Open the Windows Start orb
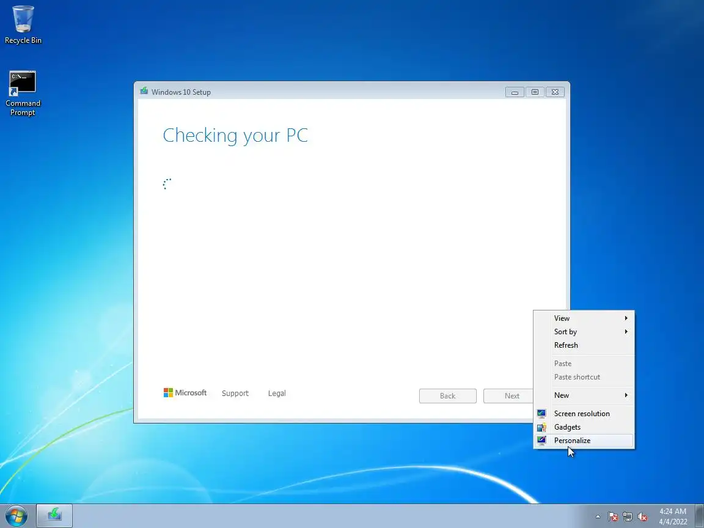 (x=16, y=516)
